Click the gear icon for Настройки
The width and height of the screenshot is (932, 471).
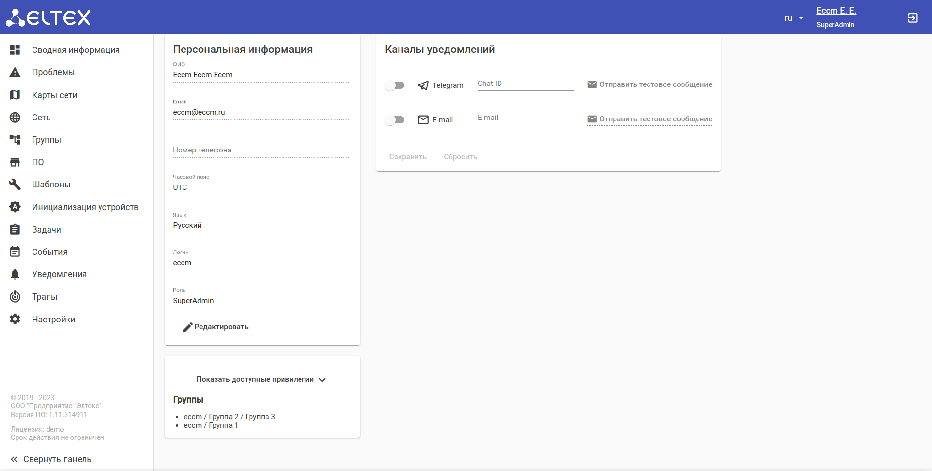(15, 319)
